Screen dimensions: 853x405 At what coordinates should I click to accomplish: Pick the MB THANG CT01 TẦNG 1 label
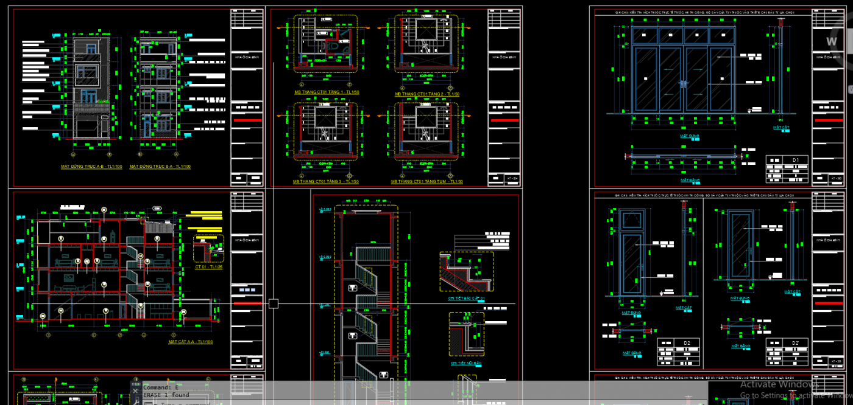pos(326,92)
